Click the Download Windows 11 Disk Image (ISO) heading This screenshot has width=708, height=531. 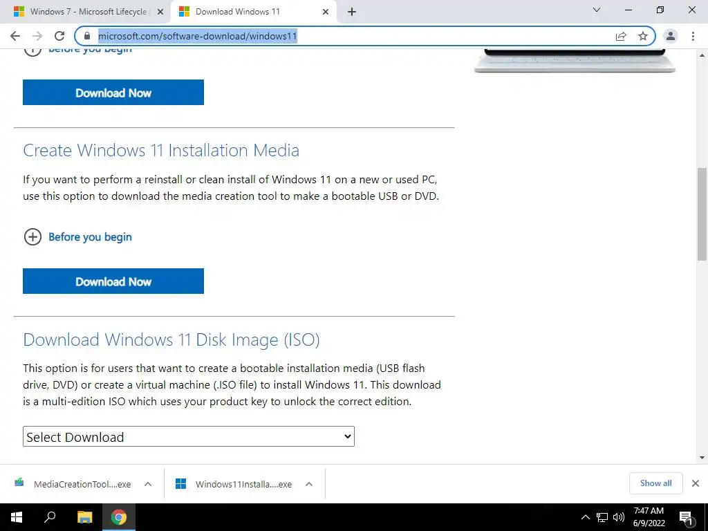point(171,339)
